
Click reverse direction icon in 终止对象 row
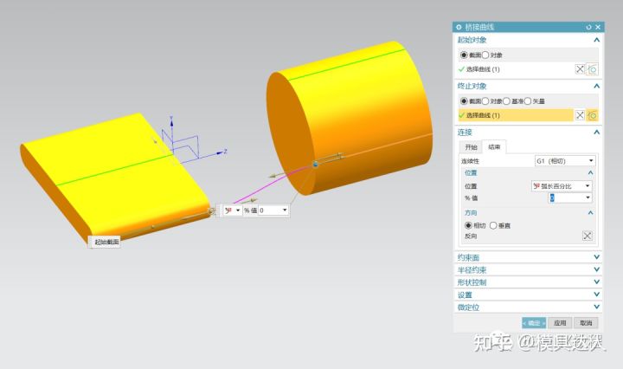pos(580,115)
